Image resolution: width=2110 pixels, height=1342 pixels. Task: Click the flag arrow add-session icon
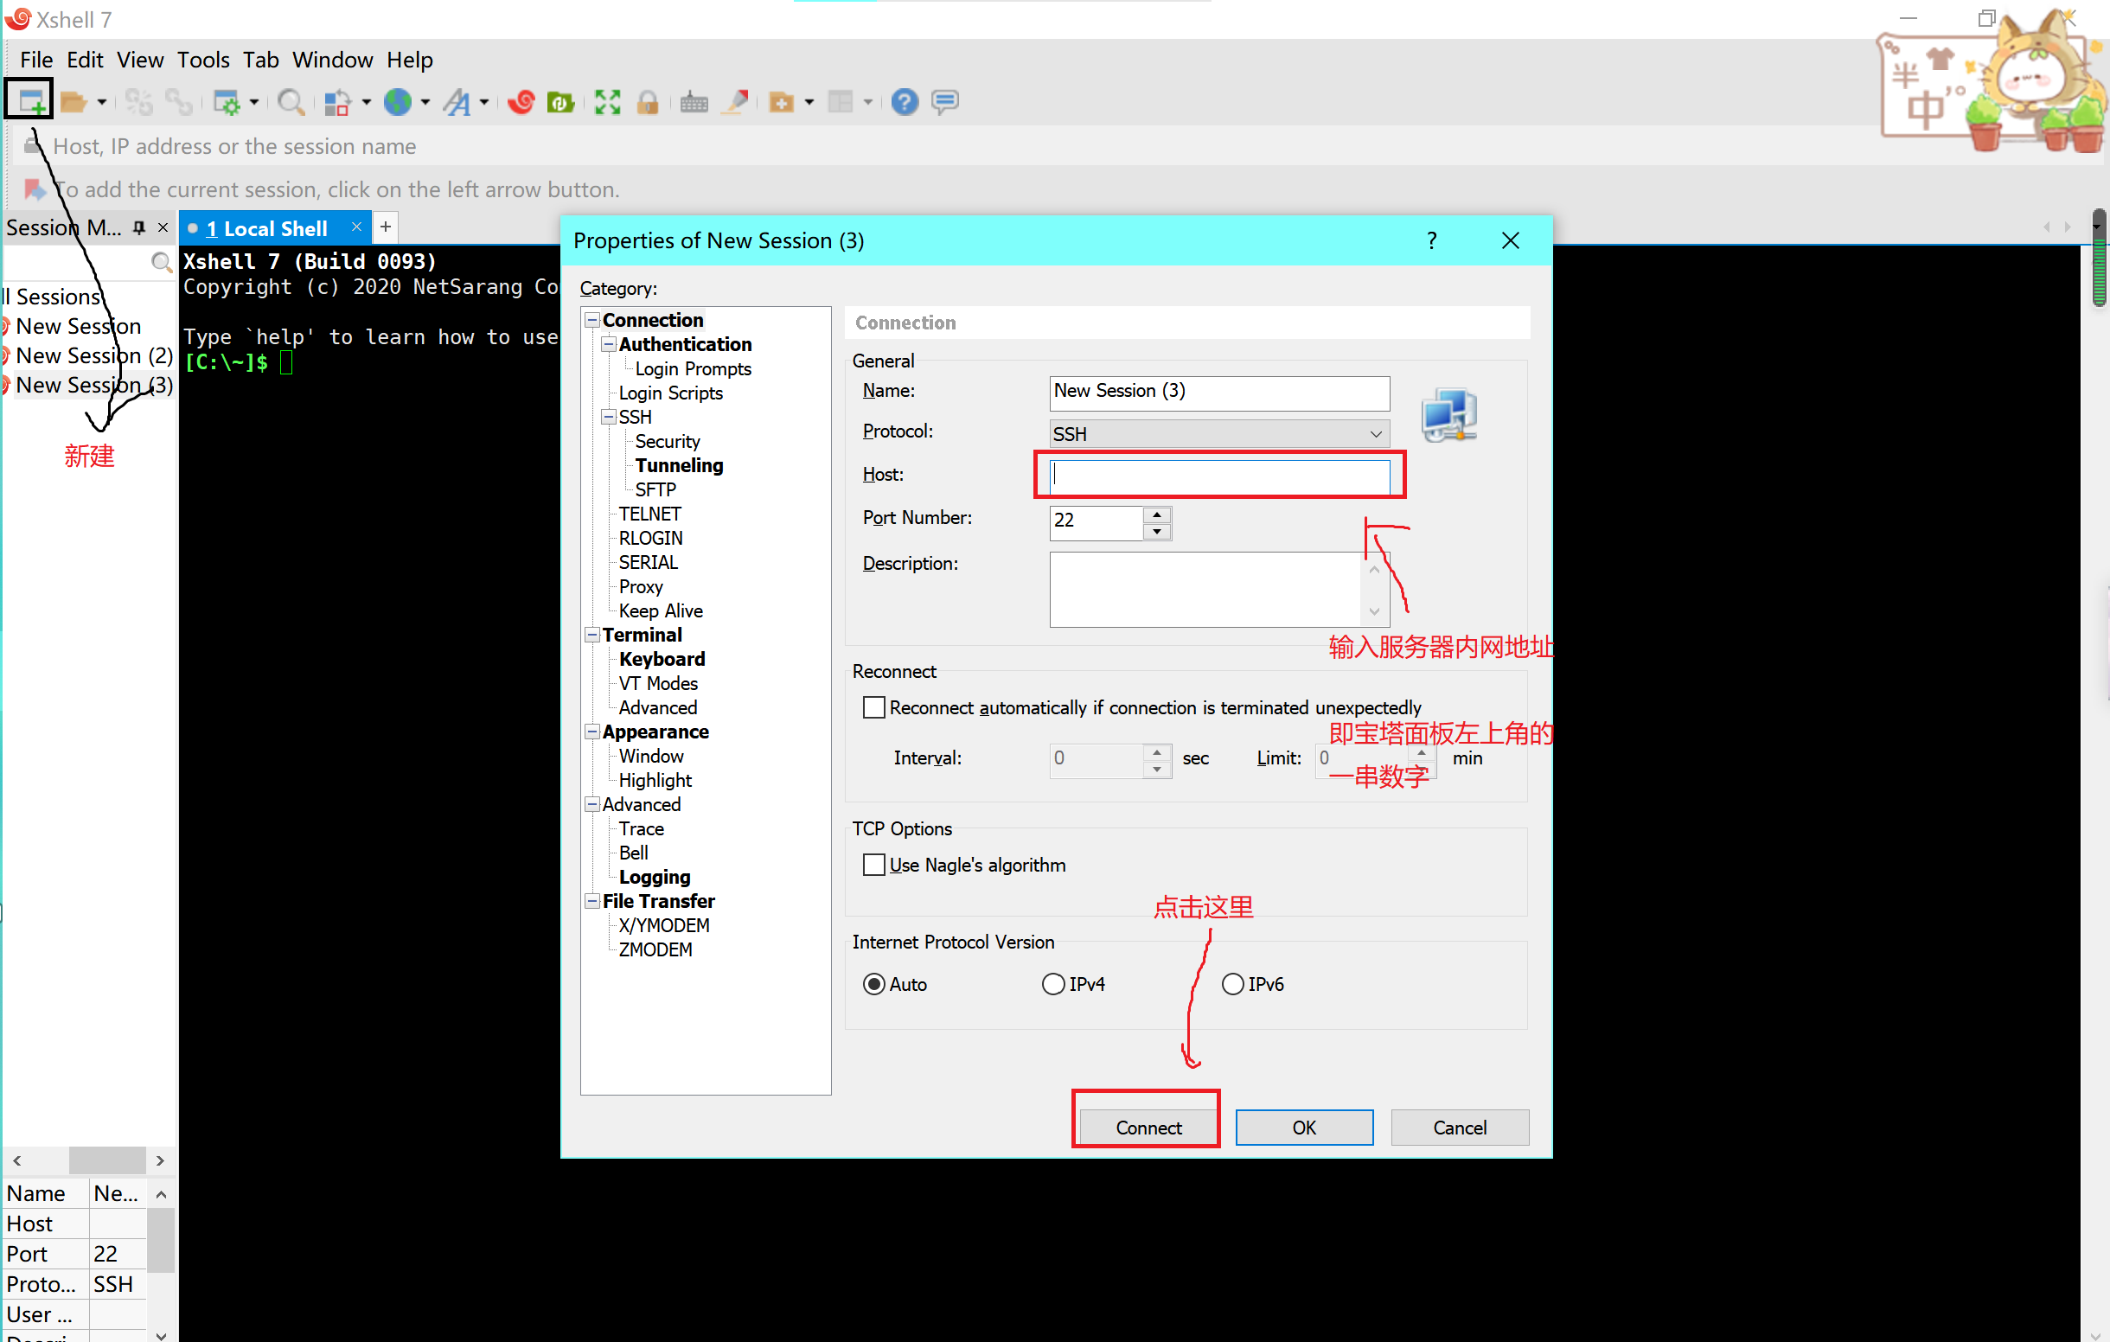coord(35,189)
